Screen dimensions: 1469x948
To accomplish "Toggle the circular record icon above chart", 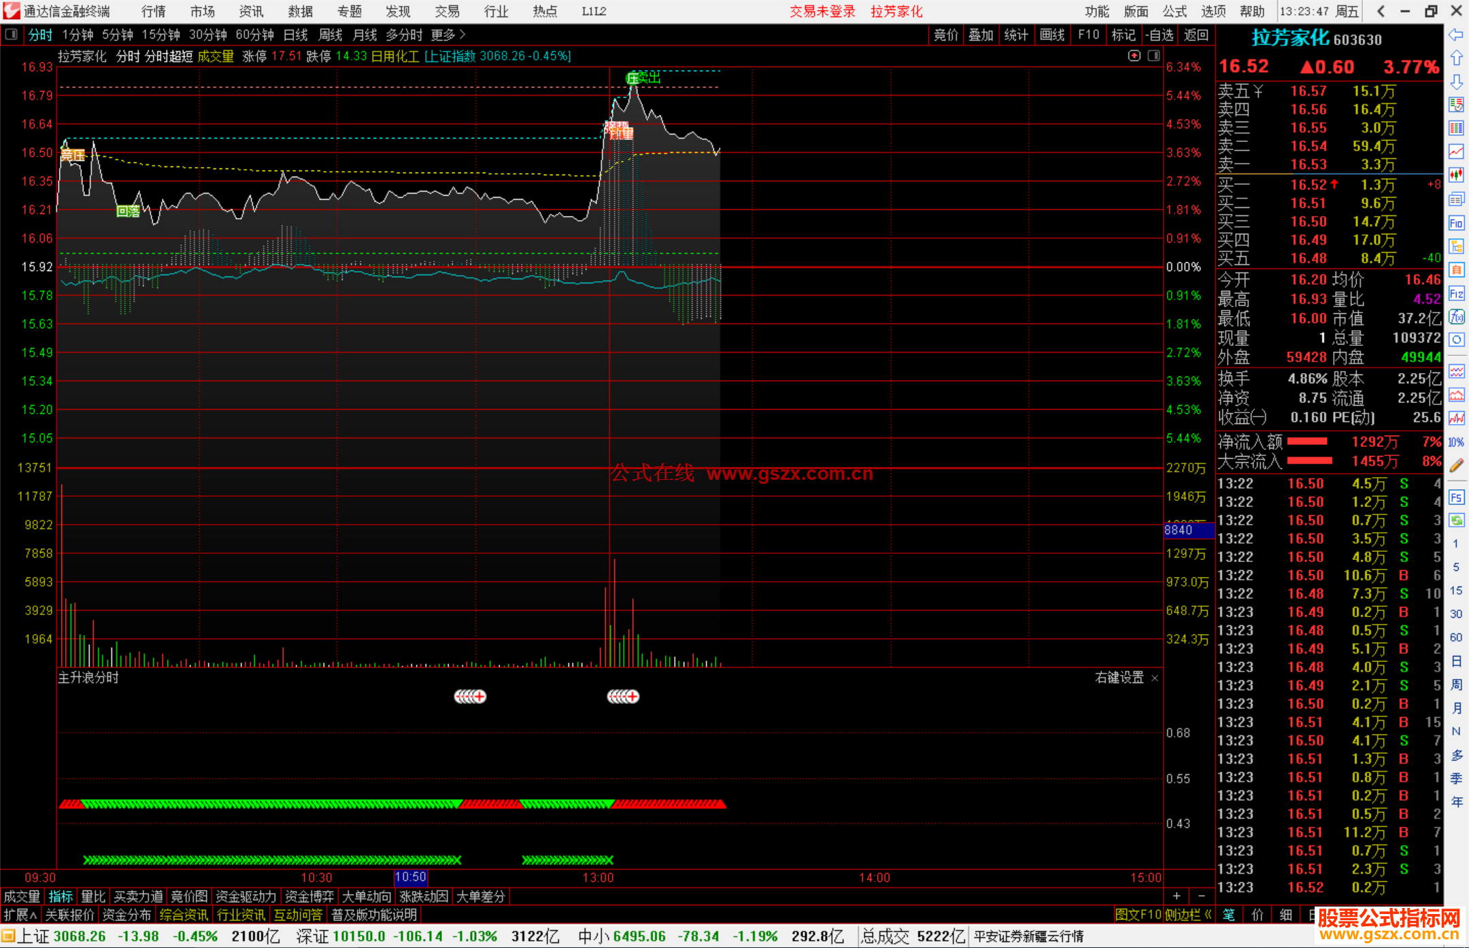I will point(1134,56).
